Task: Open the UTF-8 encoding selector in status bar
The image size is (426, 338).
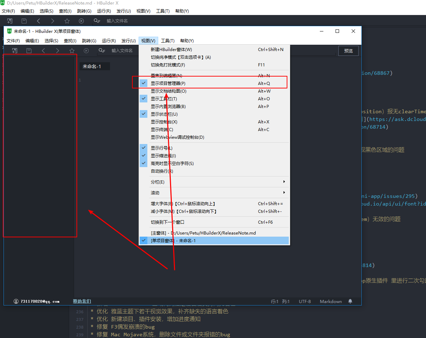Action: tap(305, 301)
